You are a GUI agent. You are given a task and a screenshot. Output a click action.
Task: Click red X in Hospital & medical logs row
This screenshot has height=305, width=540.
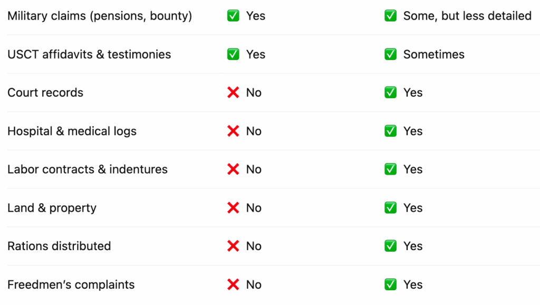tap(233, 131)
